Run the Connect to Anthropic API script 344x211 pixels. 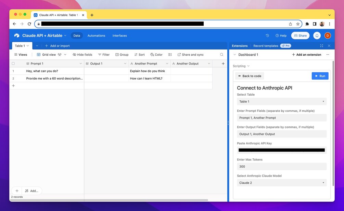[320, 76]
